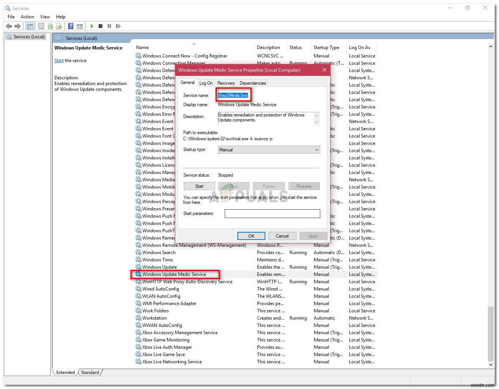
Task: Sort by the Startup Type column header
Action: click(329, 48)
